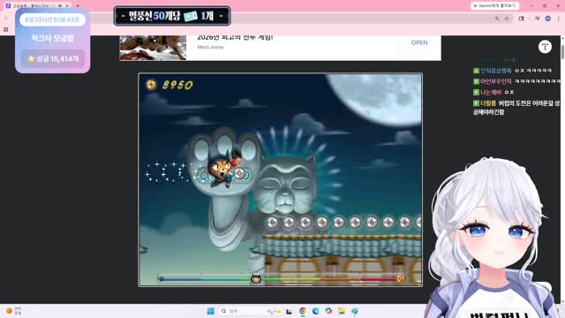The height and width of the screenshot is (318, 565).
Task: Open the Chrome profile avatar
Action: (547, 19)
